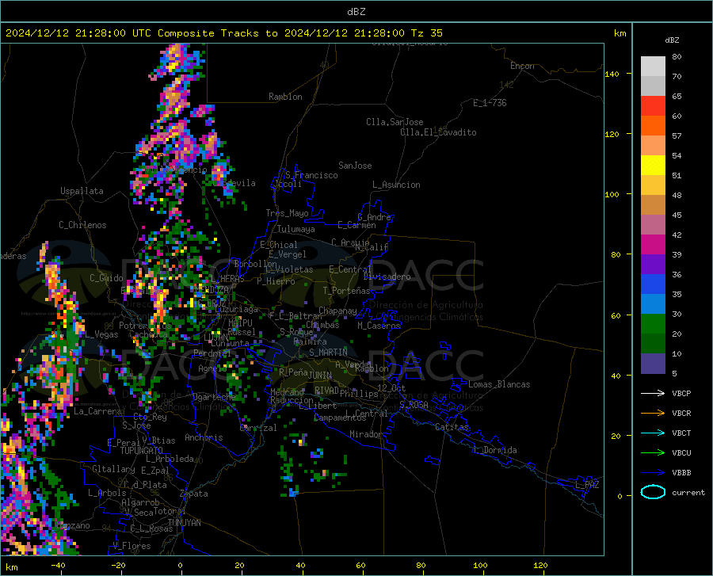The height and width of the screenshot is (576, 713).
Task: Click the white VBCP arrow legend icon
Action: pos(653,393)
